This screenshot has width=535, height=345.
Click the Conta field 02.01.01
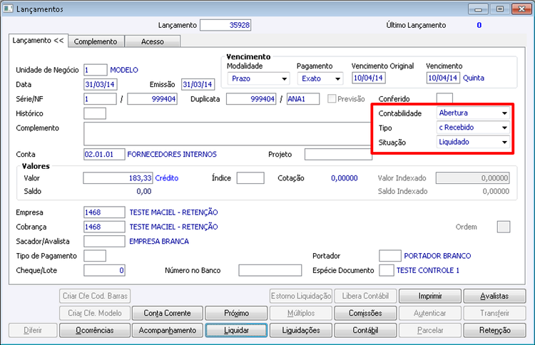click(104, 155)
